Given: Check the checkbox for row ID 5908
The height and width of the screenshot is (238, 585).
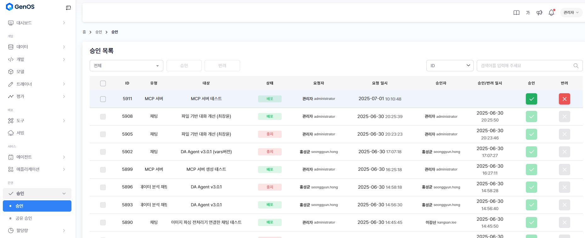Looking at the screenshot, I should click(x=103, y=116).
